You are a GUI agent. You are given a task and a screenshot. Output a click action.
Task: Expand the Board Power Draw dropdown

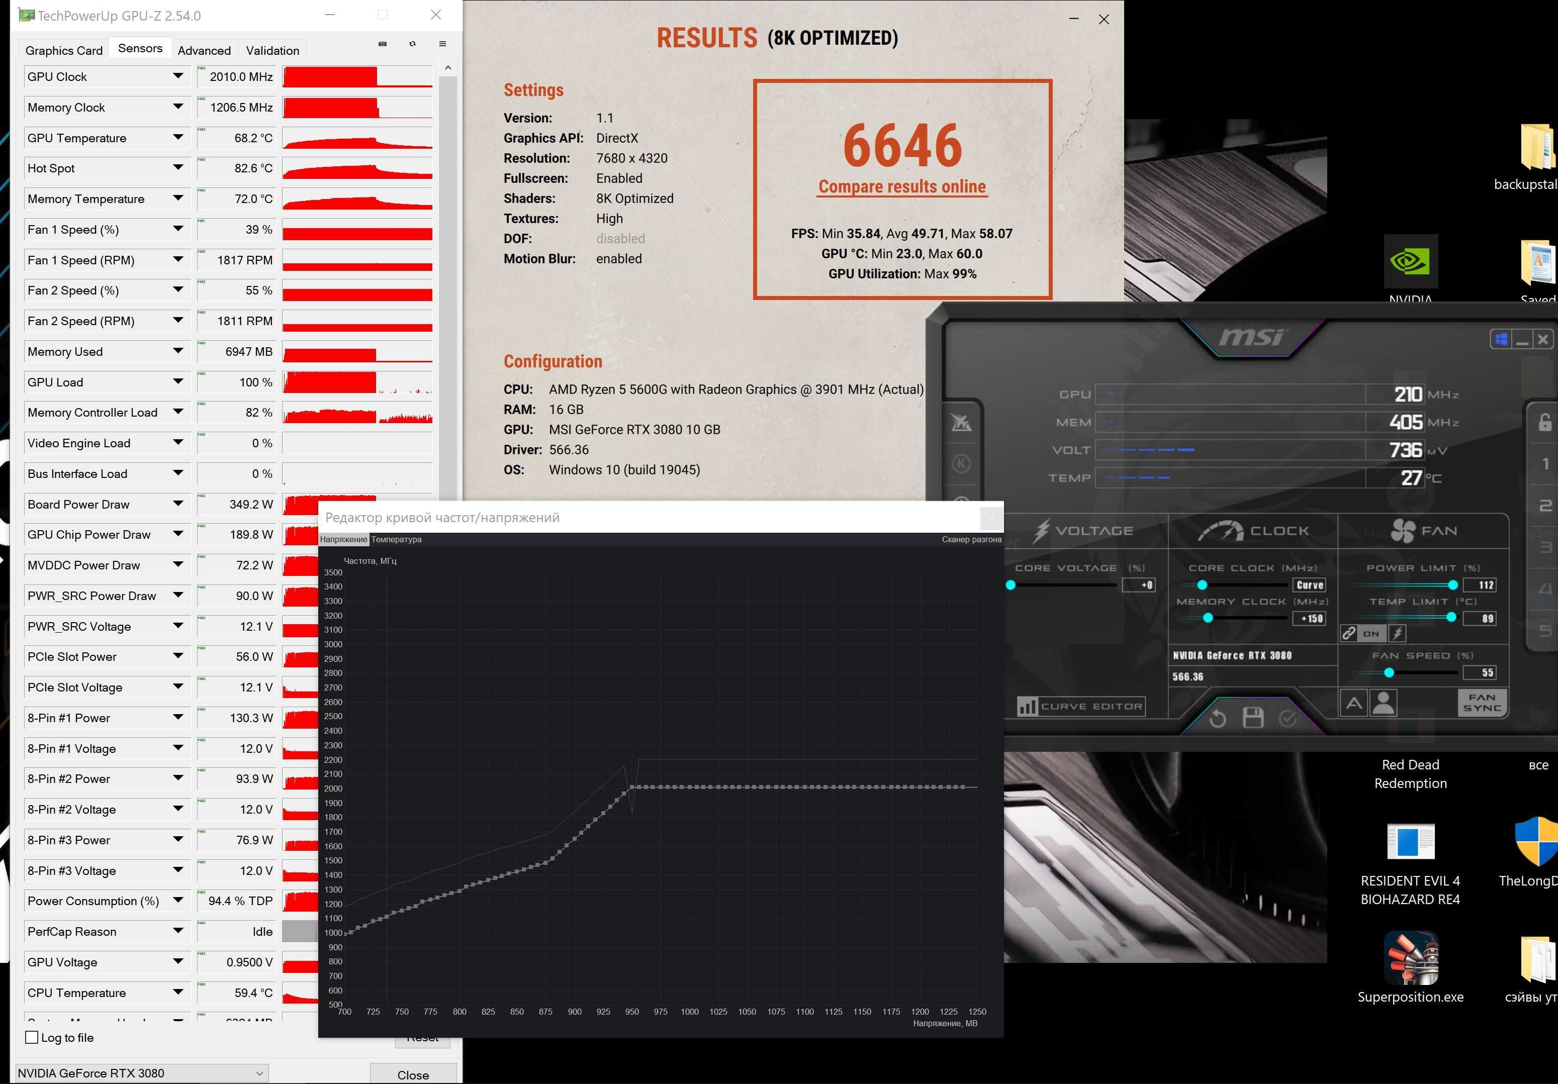pyautogui.click(x=178, y=504)
